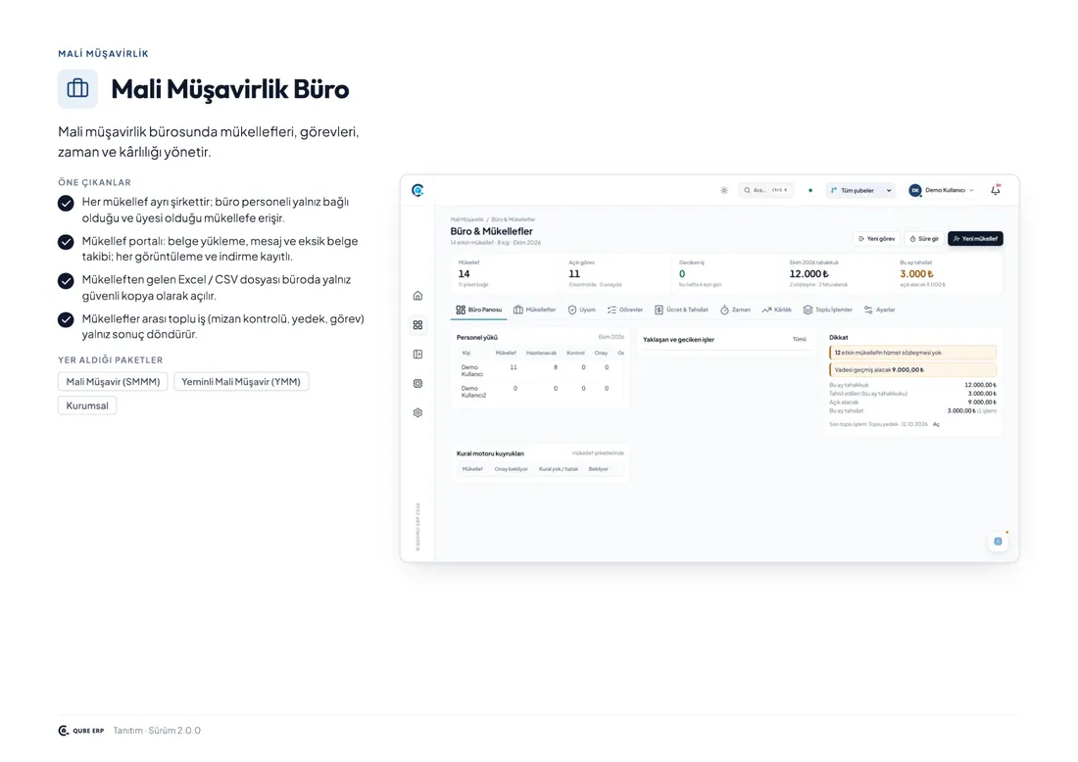This screenshot has width=1078, height=762.
Task: Click the QUBE ERP logo in the footer
Action: coord(81,731)
